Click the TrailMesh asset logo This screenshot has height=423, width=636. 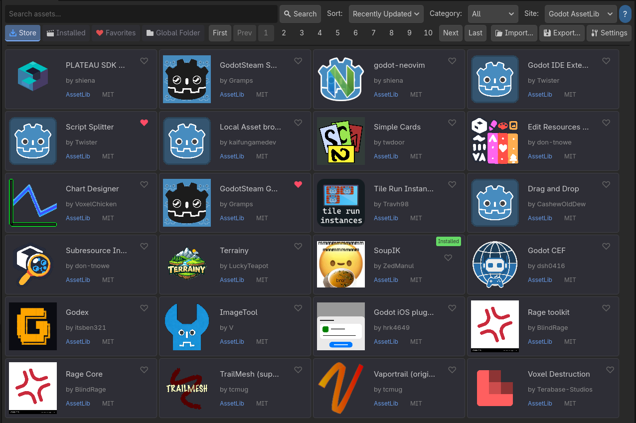(187, 388)
